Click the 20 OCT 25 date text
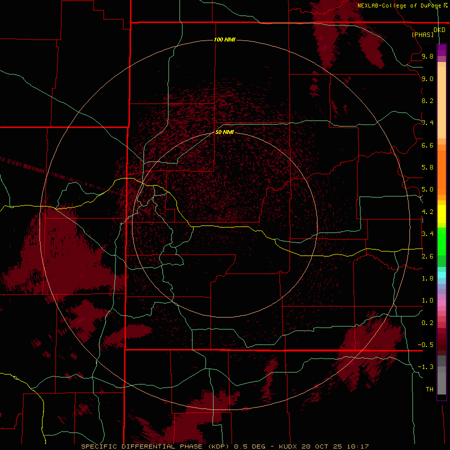 [322, 446]
